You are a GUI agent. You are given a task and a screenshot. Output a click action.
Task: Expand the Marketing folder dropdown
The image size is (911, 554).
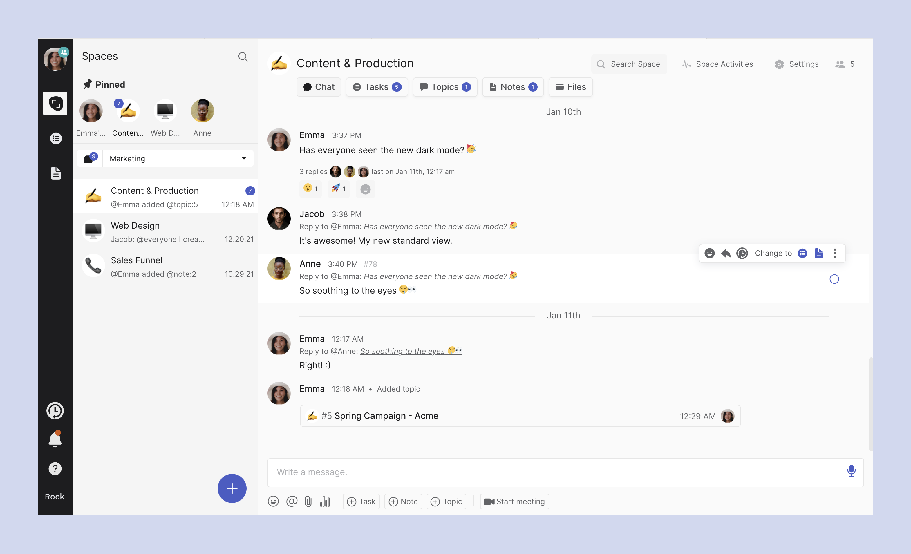click(x=244, y=159)
